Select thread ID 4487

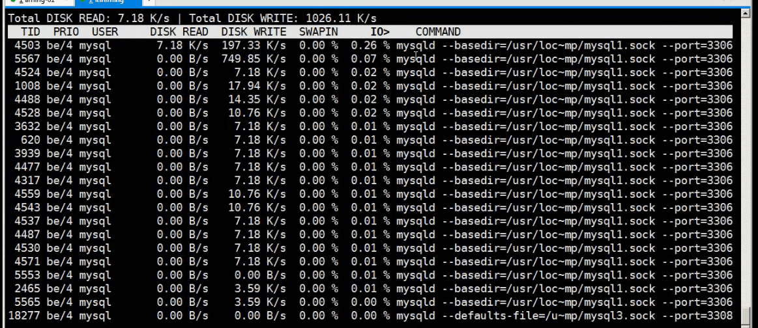27,234
